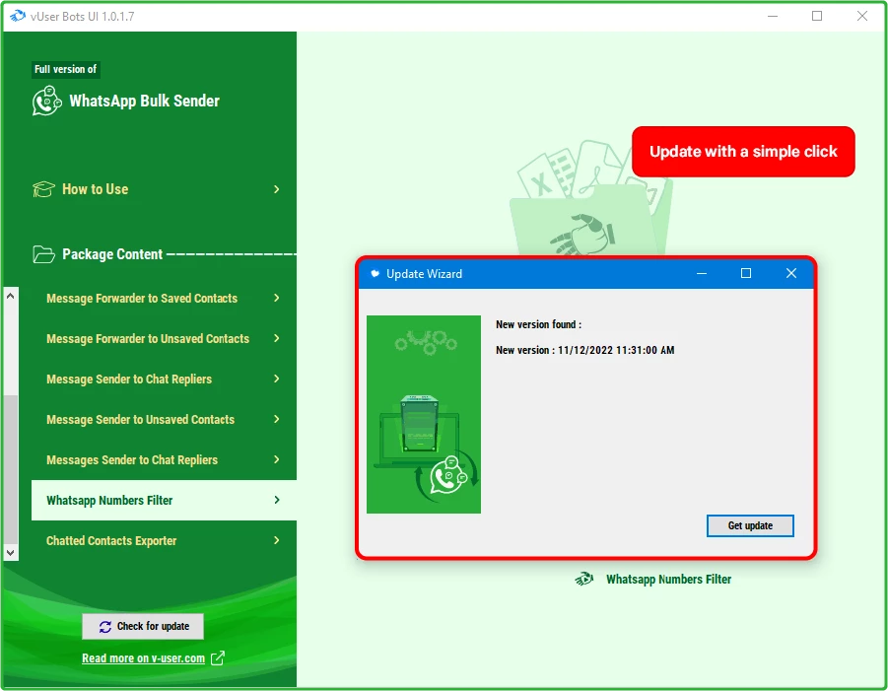Image resolution: width=888 pixels, height=691 pixels.
Task: Click the 'Whatsapp Numbers Filter' caption below dialog
Action: click(x=668, y=580)
